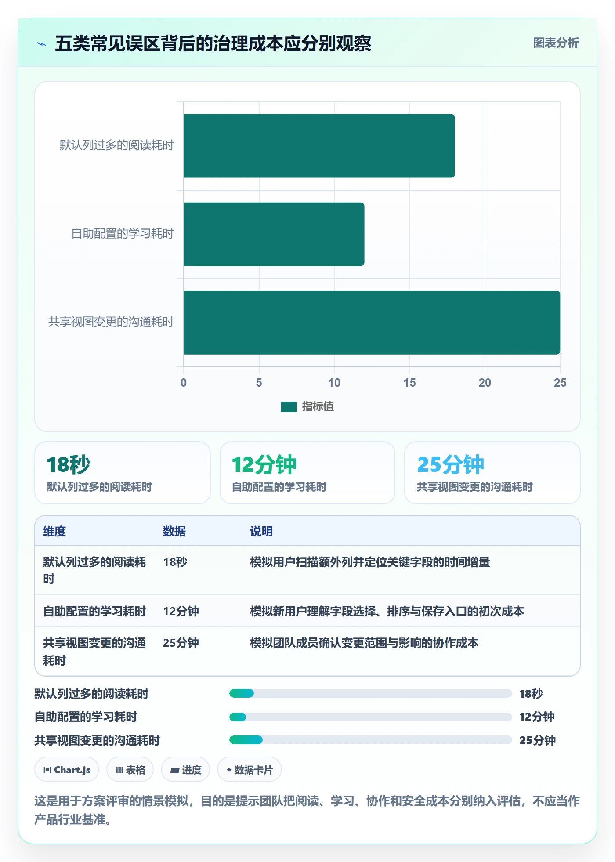Select the 25分钟 table cell

pyautogui.click(x=181, y=643)
